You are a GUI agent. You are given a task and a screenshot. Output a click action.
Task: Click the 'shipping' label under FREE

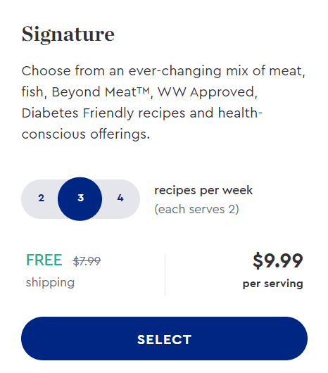tap(50, 283)
